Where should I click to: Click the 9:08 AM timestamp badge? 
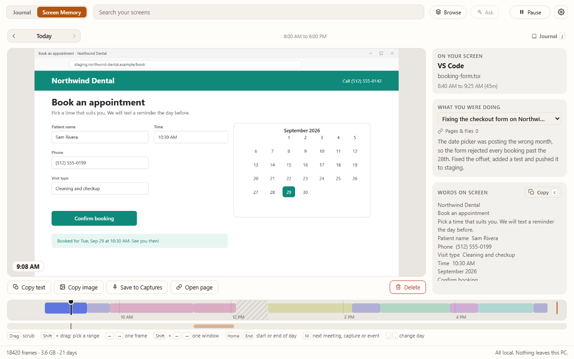click(x=28, y=267)
